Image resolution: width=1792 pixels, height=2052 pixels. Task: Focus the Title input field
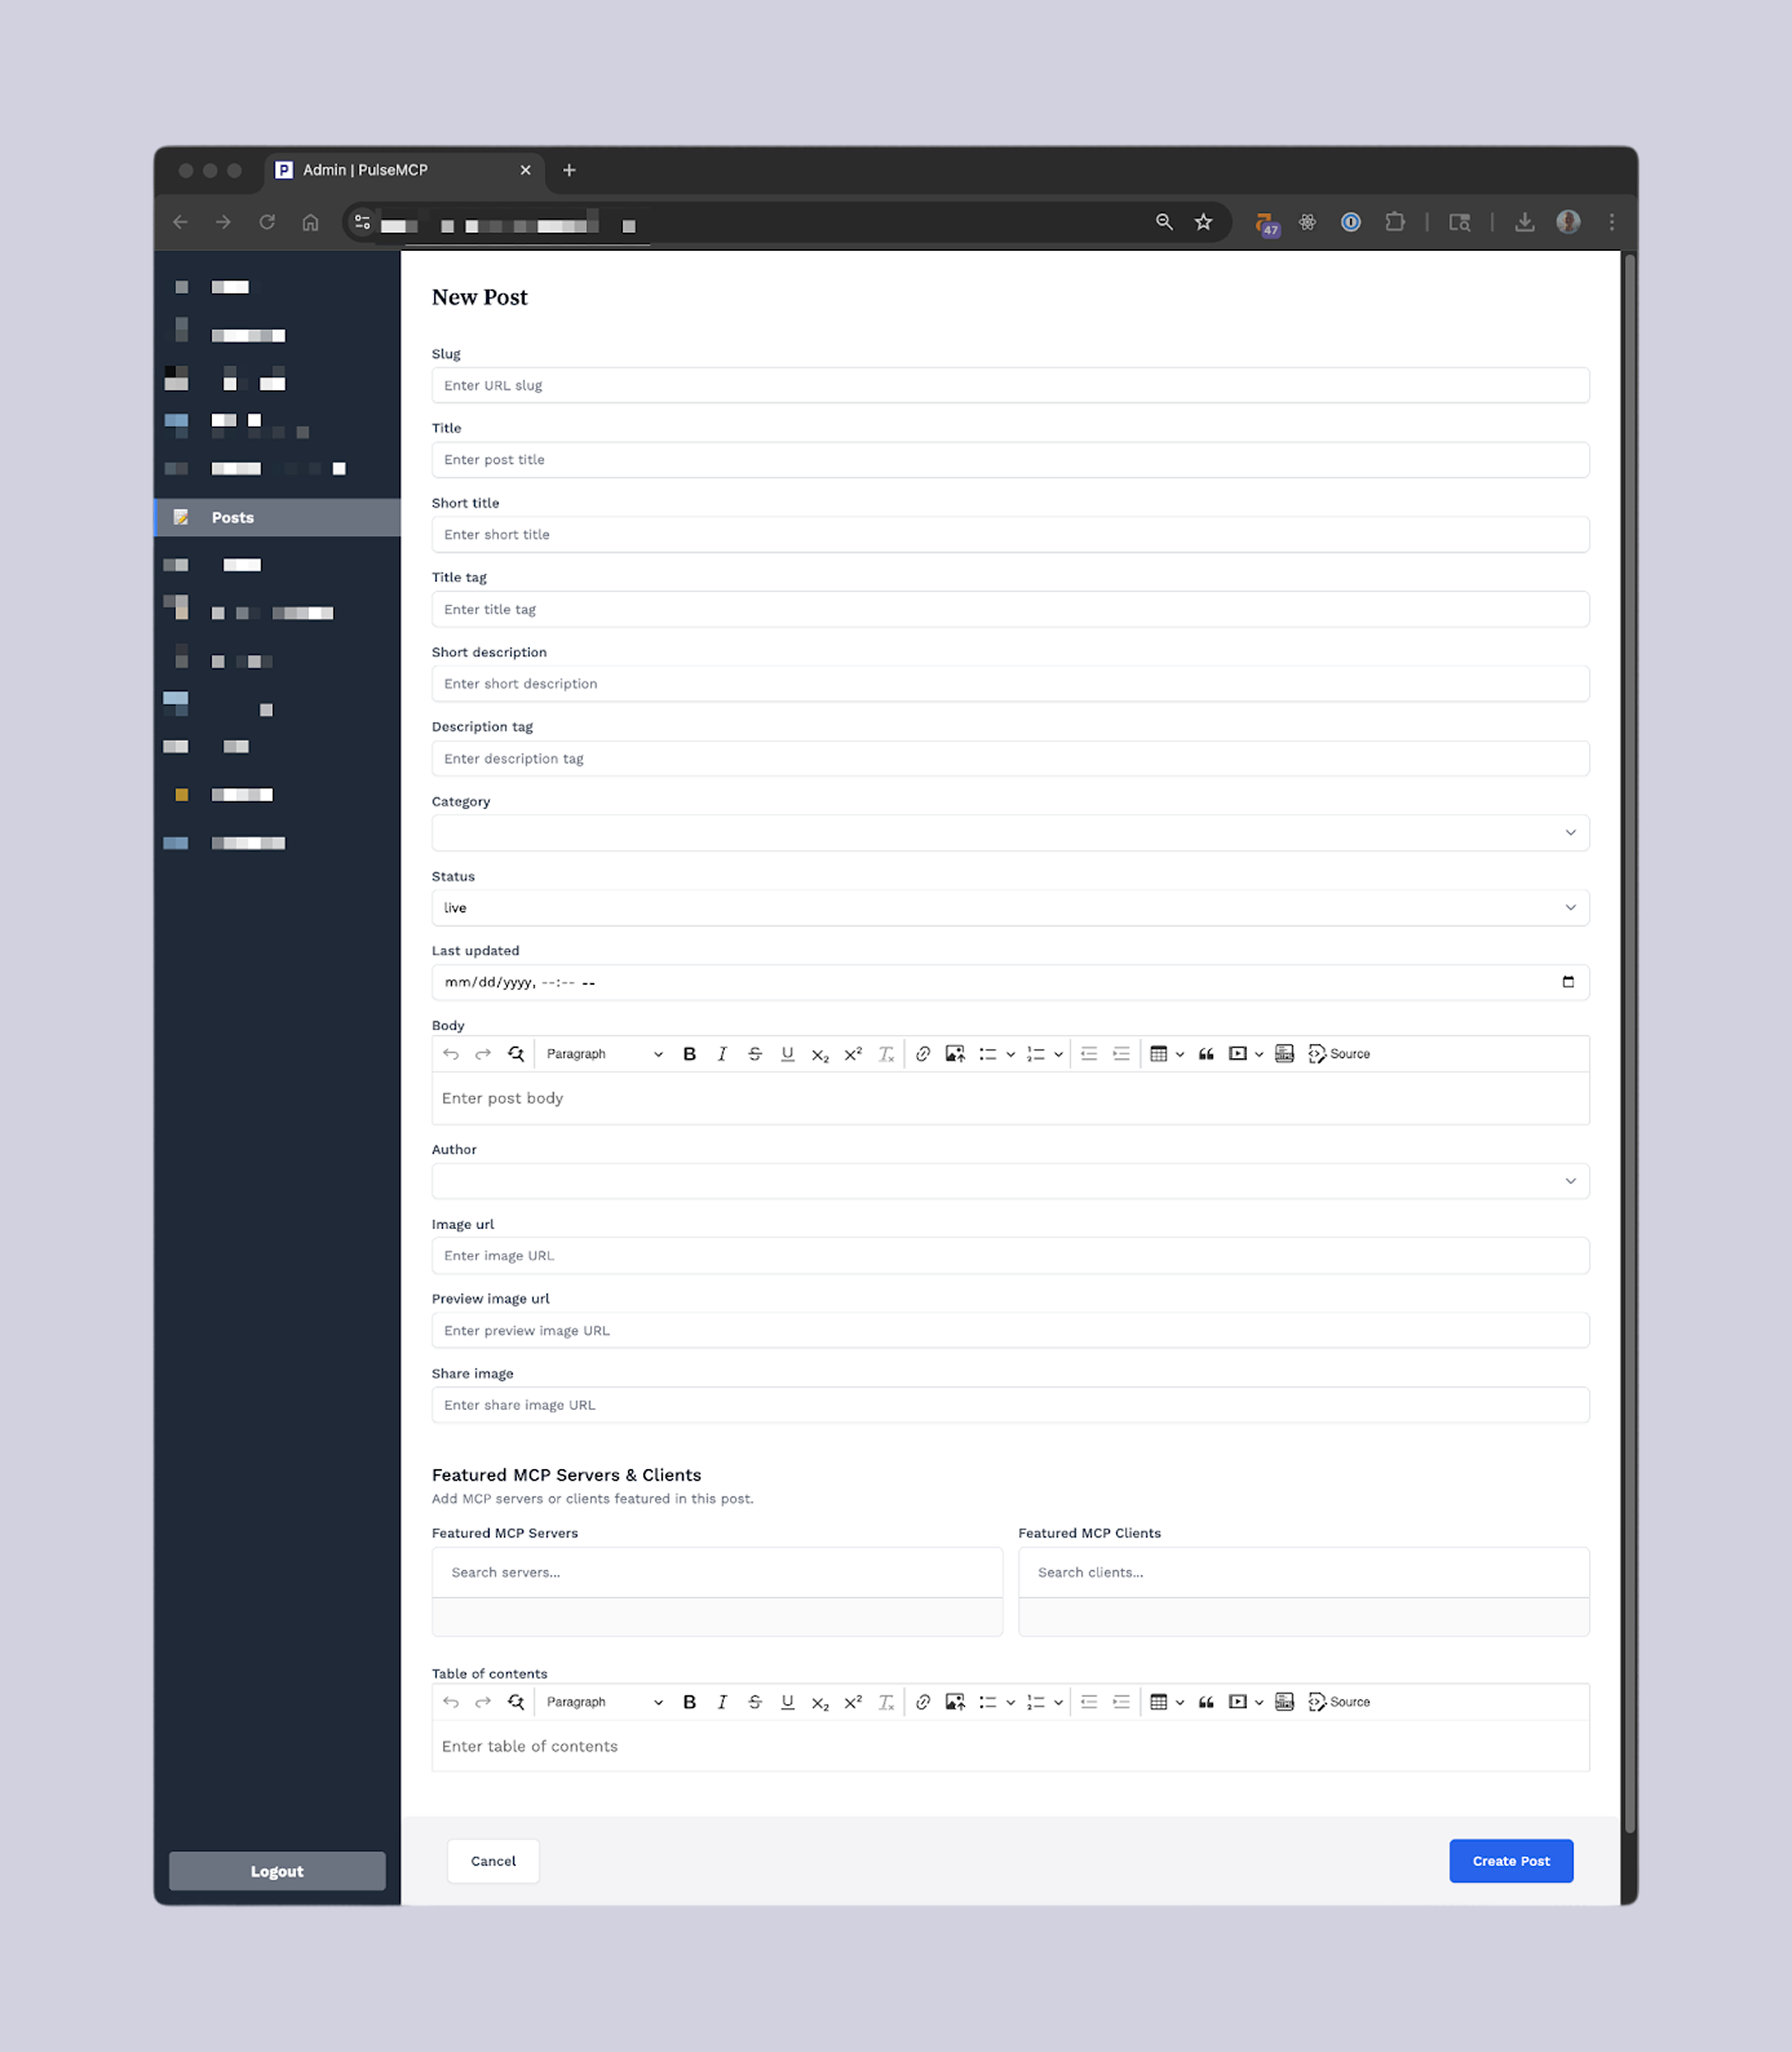[x=1010, y=460]
